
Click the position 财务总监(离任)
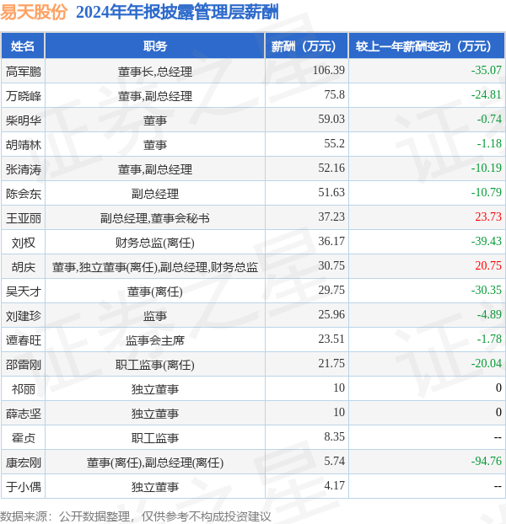click(x=155, y=243)
